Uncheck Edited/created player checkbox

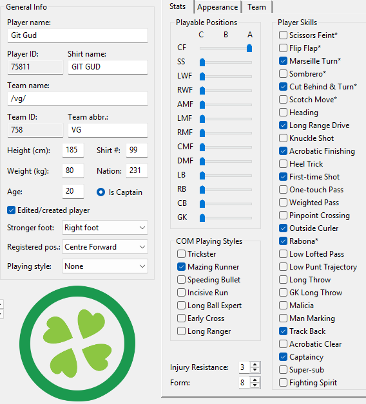click(11, 210)
